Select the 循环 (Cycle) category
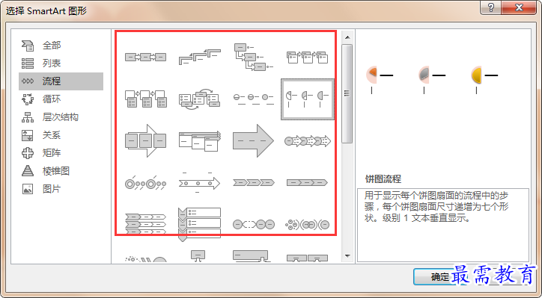 (61, 99)
